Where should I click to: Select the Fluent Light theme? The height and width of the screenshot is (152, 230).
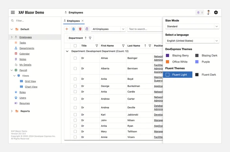[x=178, y=74]
